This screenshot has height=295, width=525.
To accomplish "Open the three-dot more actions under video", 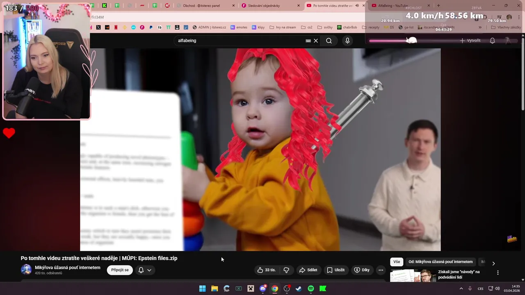I will coord(381,270).
